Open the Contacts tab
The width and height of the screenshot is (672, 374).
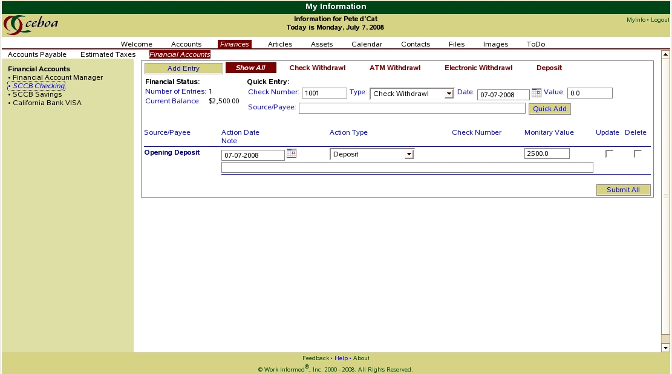tap(416, 44)
